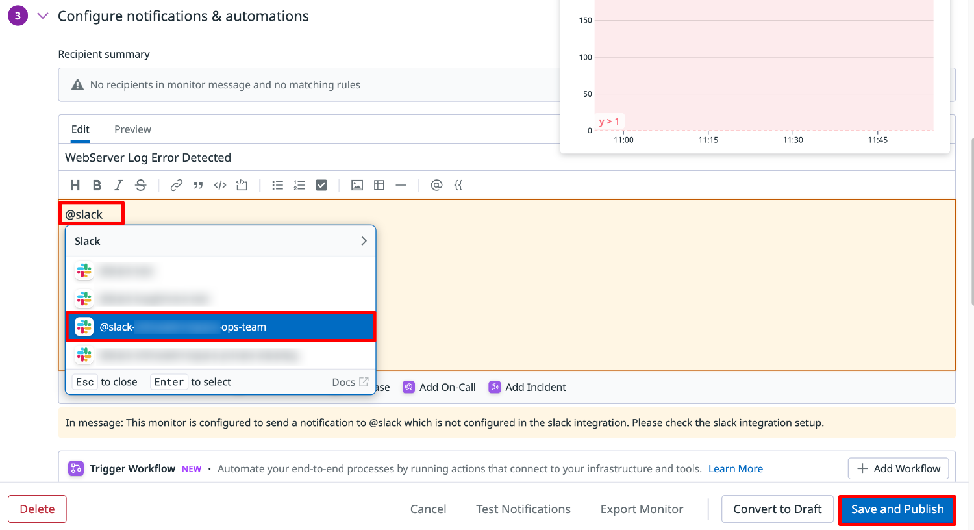This screenshot has height=530, width=974.
Task: Click the @ mention icon in toolbar
Action: 436,185
